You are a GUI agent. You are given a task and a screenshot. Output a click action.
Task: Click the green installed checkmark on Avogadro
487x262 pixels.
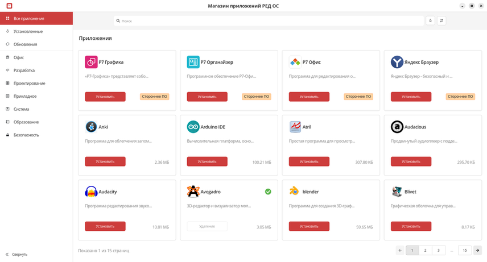point(268,192)
